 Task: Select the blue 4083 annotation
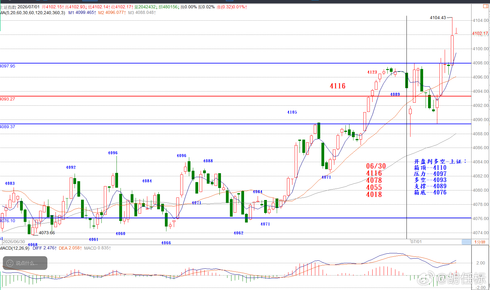pos(10,183)
